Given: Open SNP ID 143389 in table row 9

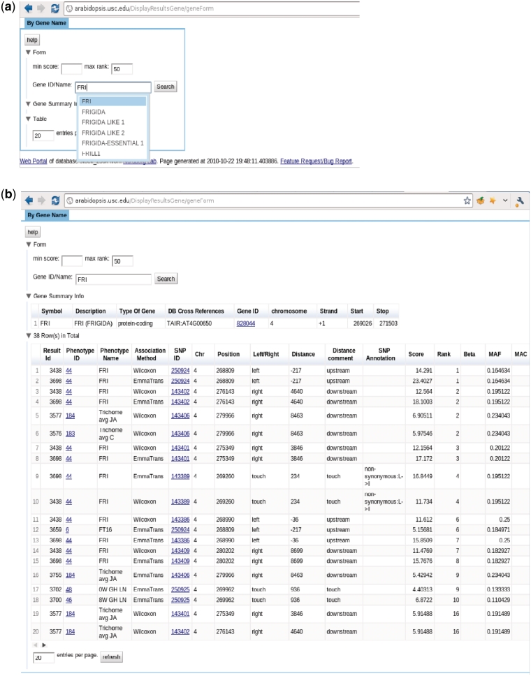Looking at the screenshot, I should [180, 476].
